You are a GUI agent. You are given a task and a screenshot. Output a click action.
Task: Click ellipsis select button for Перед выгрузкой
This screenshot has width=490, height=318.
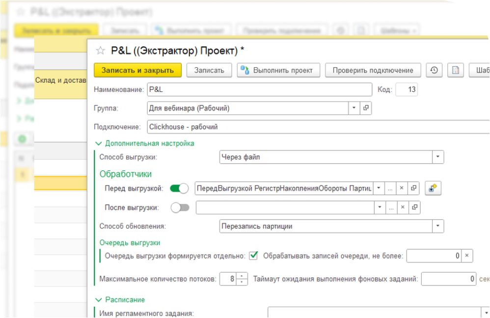pos(390,188)
